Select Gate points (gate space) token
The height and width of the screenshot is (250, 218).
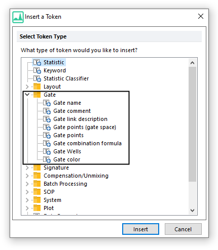[85, 127]
